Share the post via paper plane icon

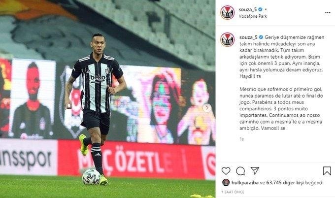[255, 170]
